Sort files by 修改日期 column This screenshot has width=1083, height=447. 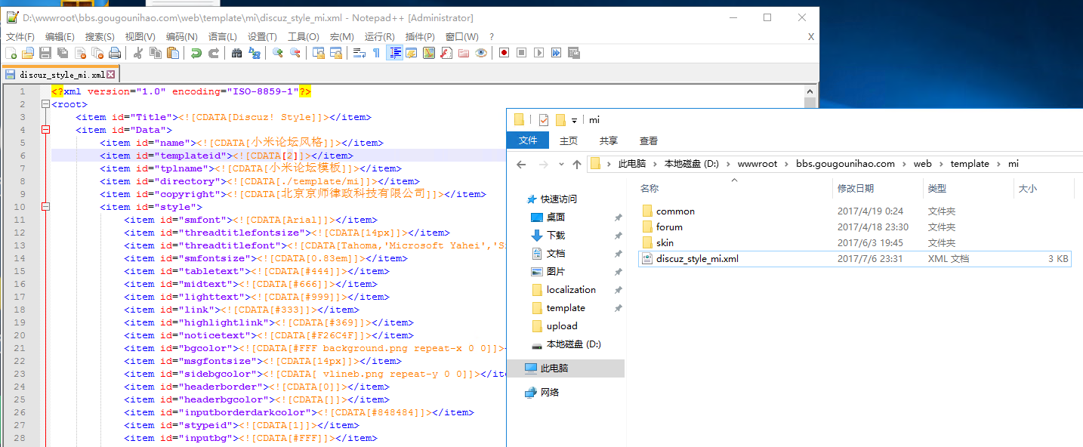coord(856,188)
